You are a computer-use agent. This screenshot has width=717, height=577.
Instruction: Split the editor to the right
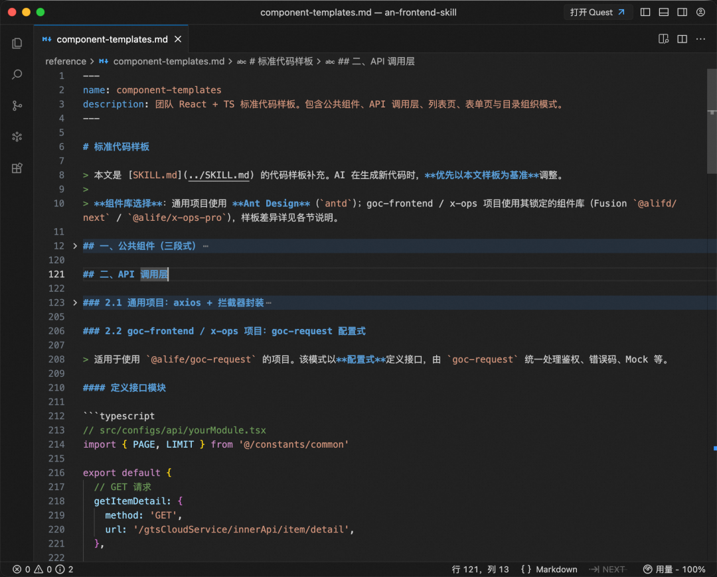[682, 39]
